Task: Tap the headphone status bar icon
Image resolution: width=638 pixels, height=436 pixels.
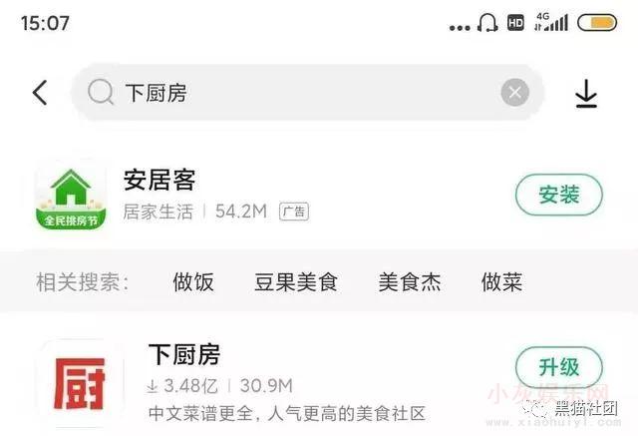Action: (x=487, y=22)
